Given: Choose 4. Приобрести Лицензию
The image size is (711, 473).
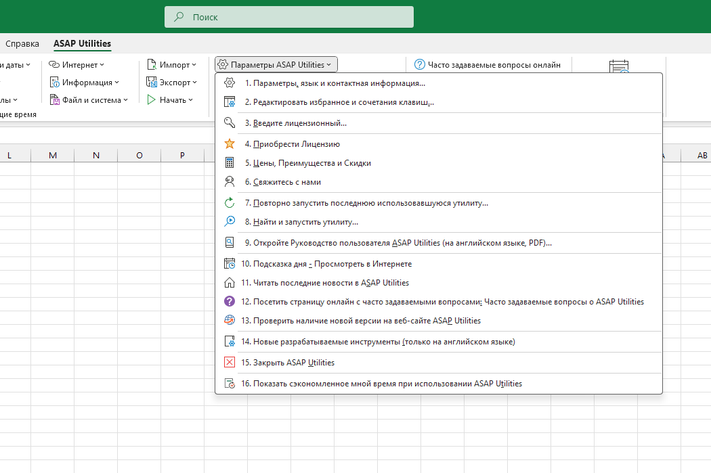Looking at the screenshot, I should [439, 144].
